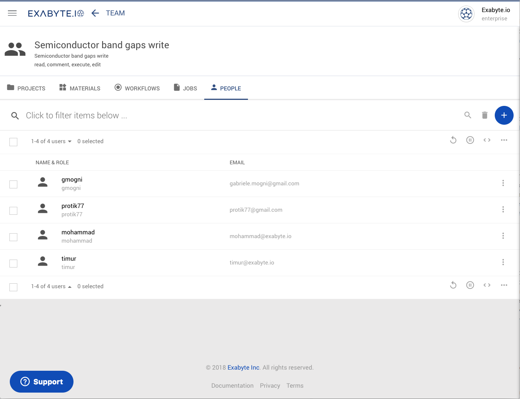520x399 pixels.
Task: Click the top code brackets icon
Action: pyautogui.click(x=487, y=140)
